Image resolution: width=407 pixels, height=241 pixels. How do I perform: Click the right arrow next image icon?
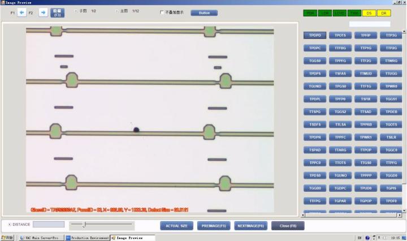point(43,12)
